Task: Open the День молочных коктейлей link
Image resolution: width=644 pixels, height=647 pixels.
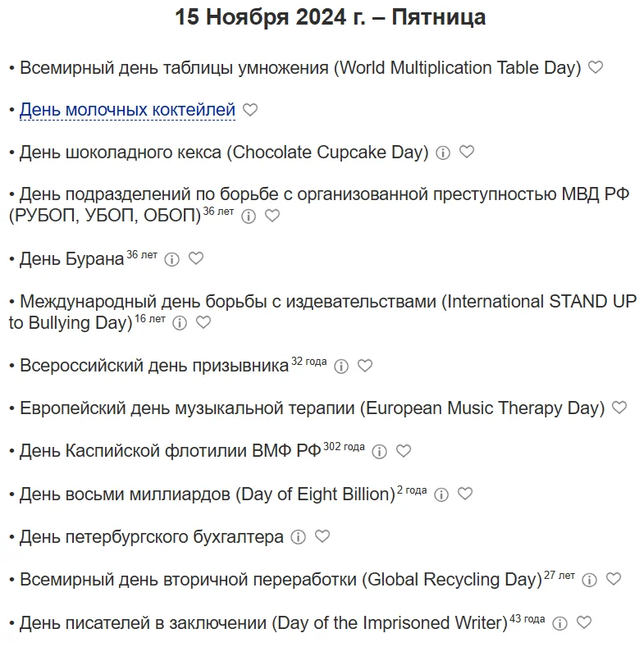Action: pyautogui.click(x=127, y=110)
